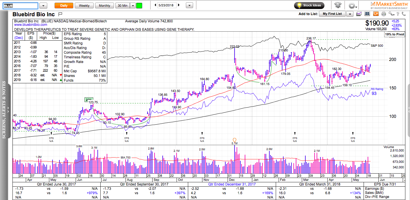Click the $190.90 current price

click(x=377, y=23)
